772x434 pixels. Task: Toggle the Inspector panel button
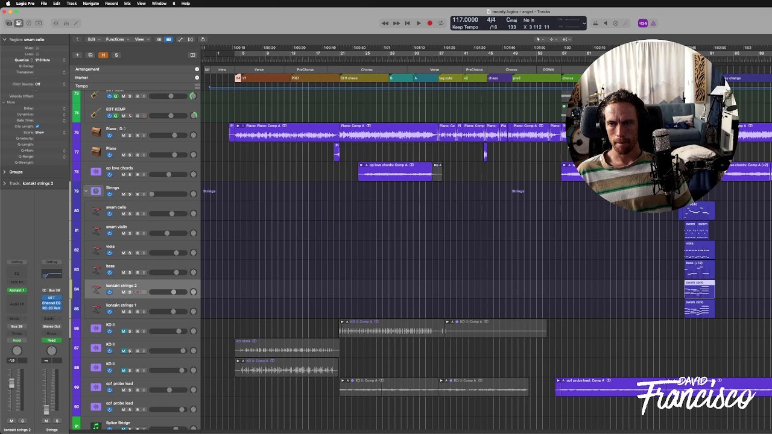tap(19, 24)
